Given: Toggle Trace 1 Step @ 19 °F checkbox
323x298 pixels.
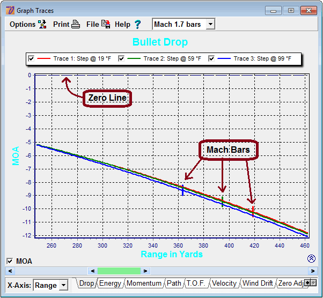Looking at the screenshot, I should click(31, 58).
